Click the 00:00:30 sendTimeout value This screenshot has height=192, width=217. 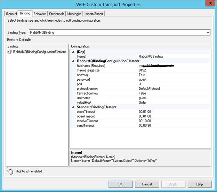pyautogui.click(x=145, y=125)
